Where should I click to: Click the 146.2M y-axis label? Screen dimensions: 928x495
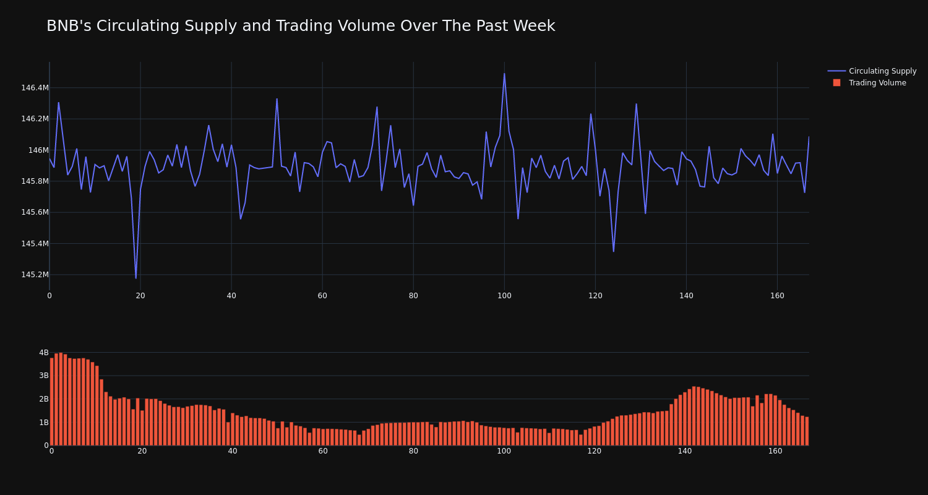tap(35, 119)
